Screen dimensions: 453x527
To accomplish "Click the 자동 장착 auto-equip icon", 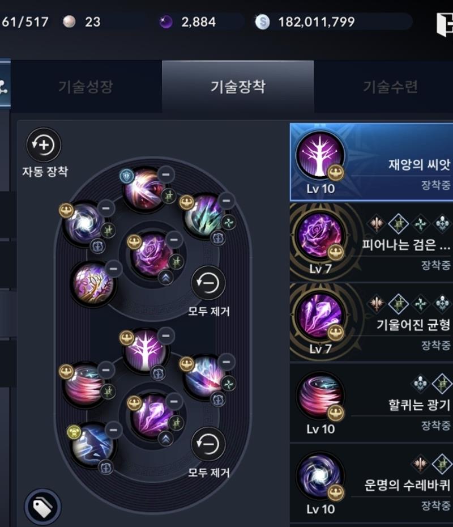I will (44, 145).
